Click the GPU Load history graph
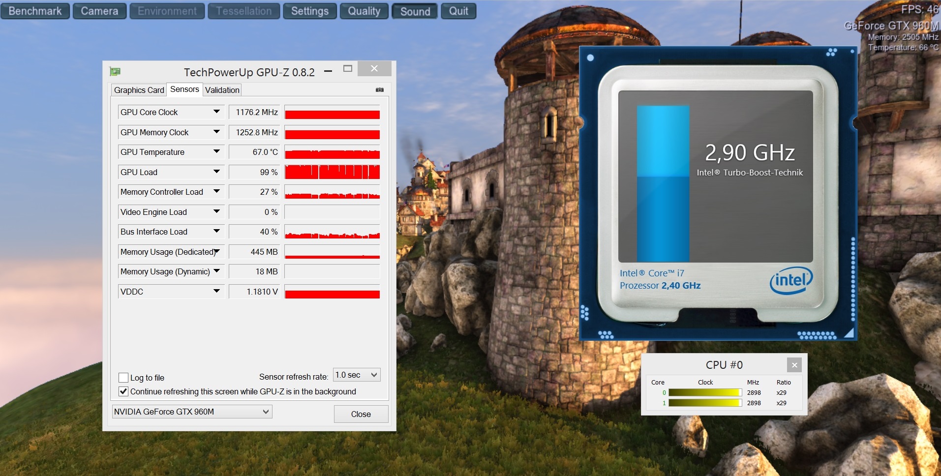Image resolution: width=941 pixels, height=476 pixels. [332, 172]
